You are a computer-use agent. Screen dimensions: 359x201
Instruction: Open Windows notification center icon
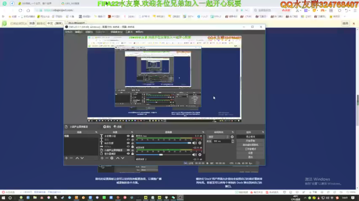click(353, 198)
